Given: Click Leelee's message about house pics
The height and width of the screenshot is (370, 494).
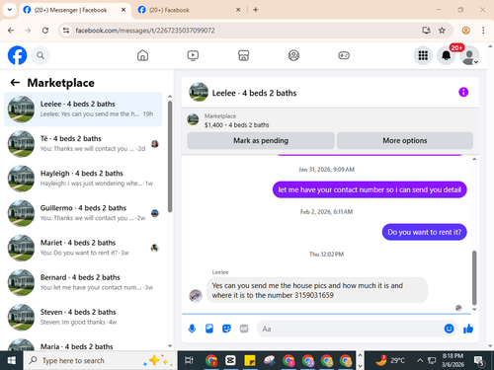Looking at the screenshot, I should point(317,290).
